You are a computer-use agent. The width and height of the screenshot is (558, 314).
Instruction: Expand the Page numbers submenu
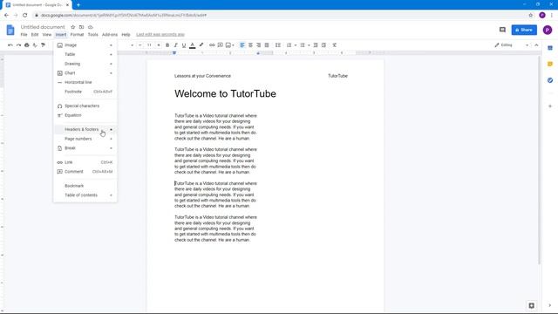click(x=85, y=139)
